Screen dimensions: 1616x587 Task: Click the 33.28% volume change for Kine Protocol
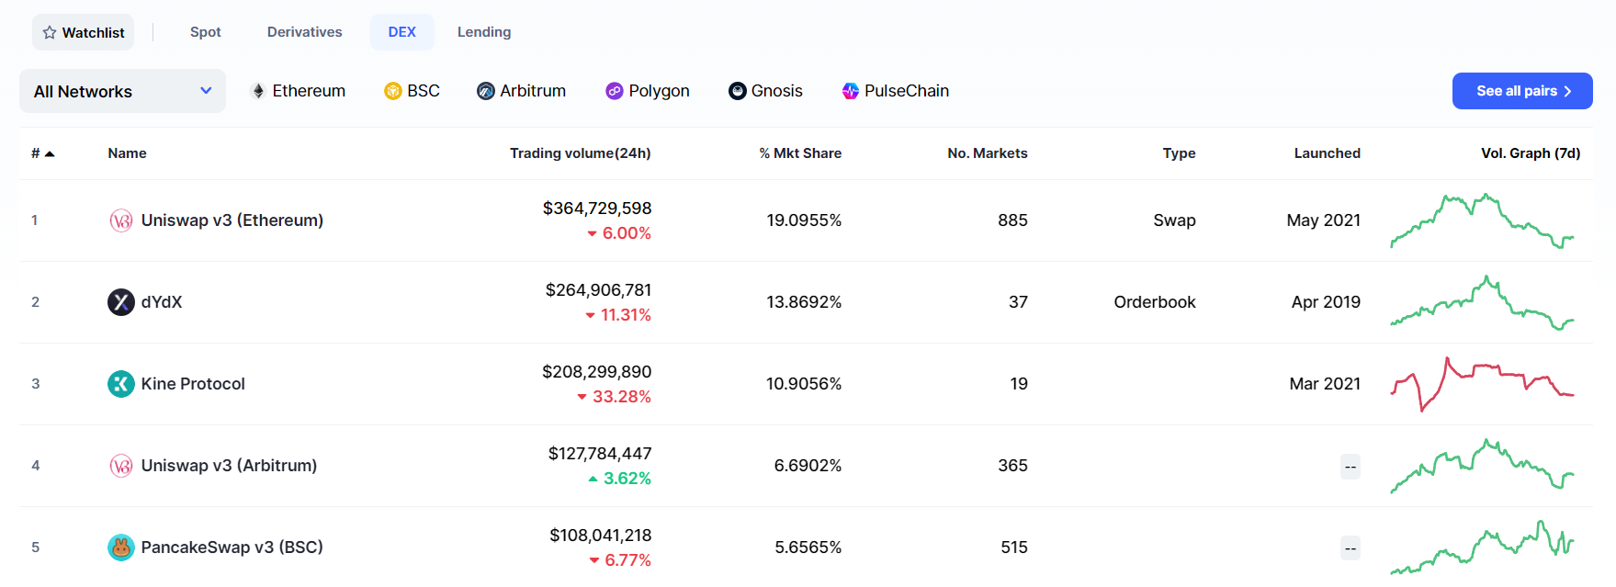tap(614, 397)
